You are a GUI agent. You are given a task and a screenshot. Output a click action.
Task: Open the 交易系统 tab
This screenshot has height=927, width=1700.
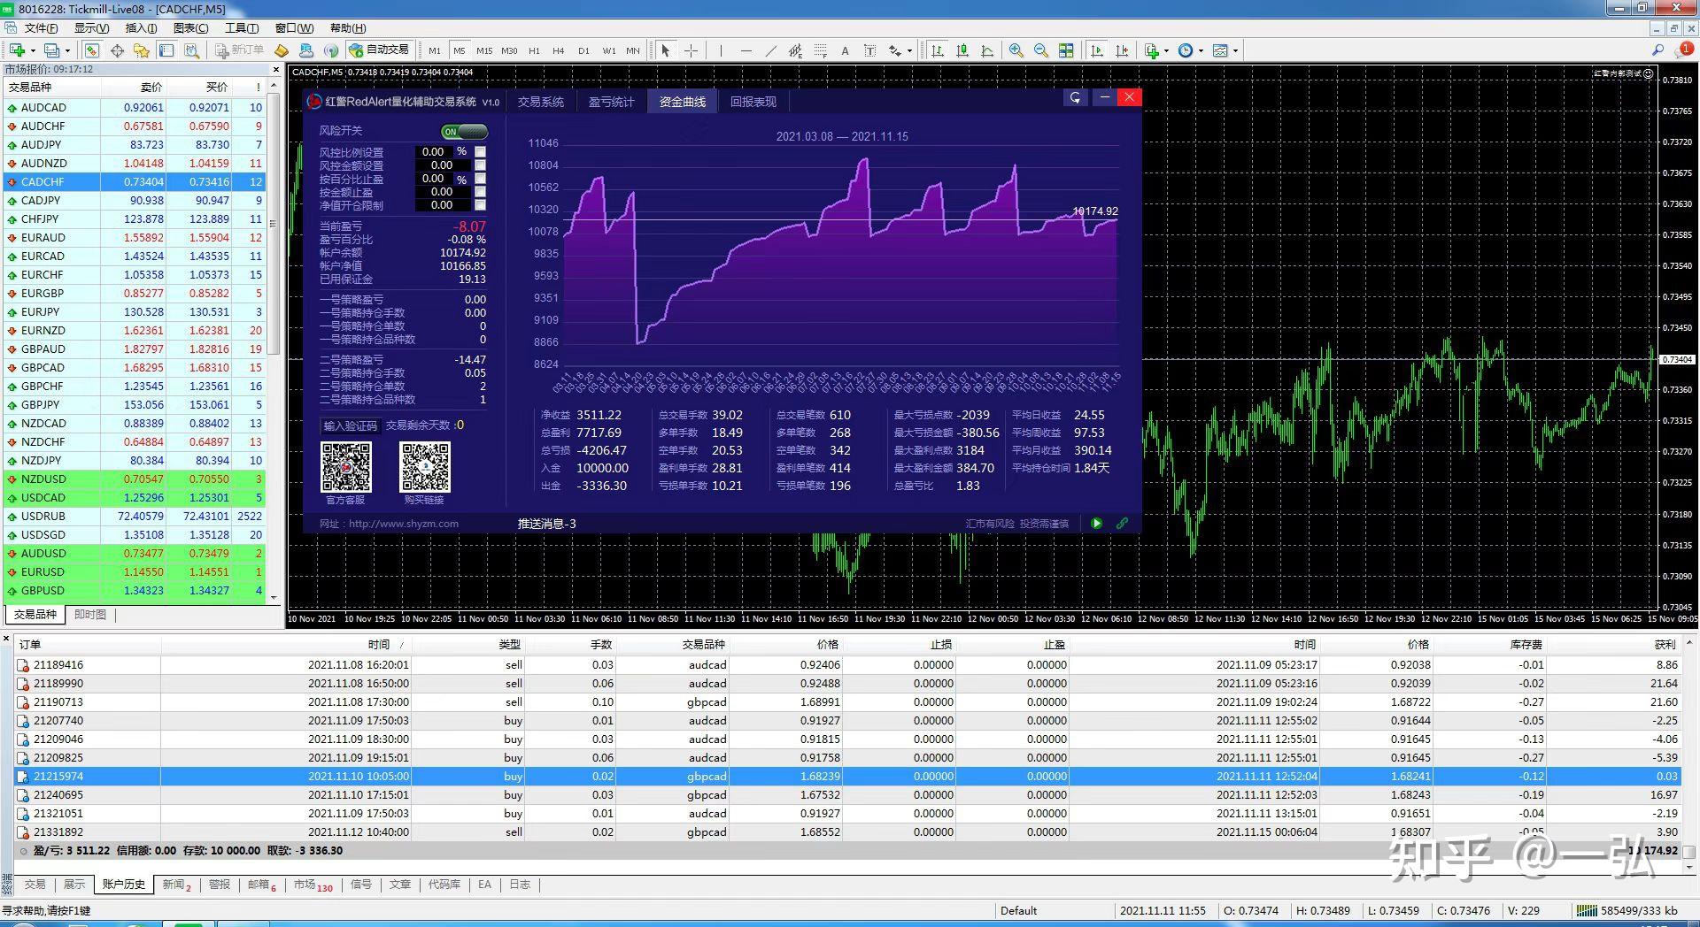540,102
